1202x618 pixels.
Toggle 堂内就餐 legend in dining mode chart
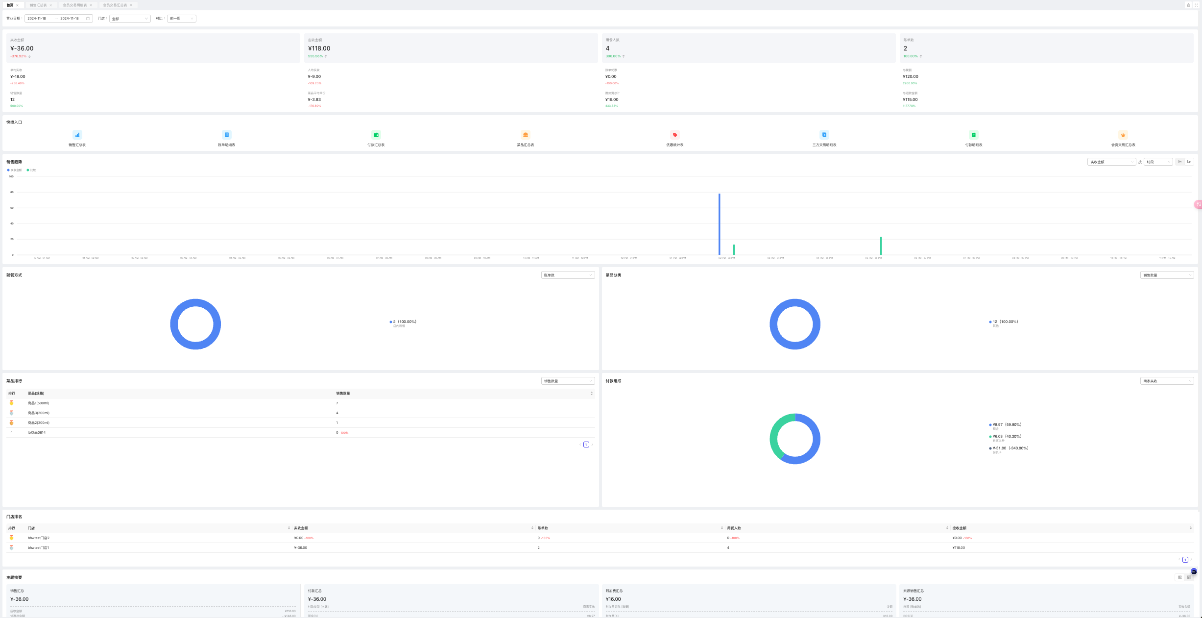coord(403,323)
